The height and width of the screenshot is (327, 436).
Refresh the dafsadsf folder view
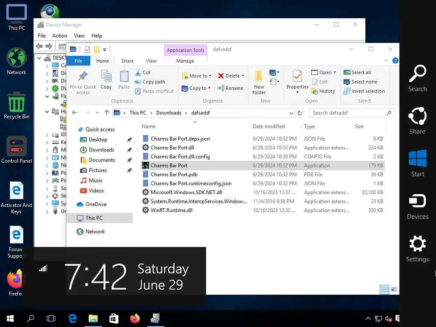click(x=299, y=113)
